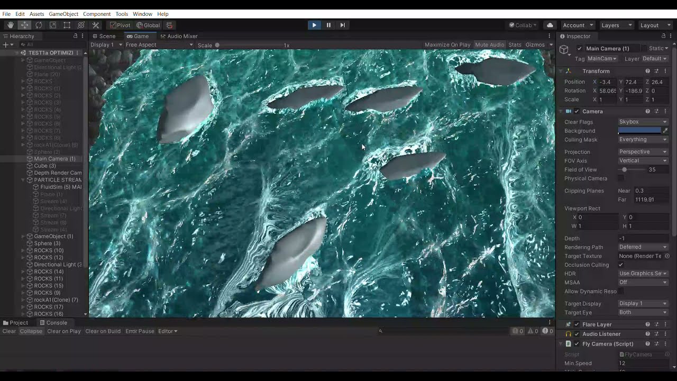This screenshot has width=677, height=381.
Task: Click the camera Background color swatch
Action: pos(639,131)
